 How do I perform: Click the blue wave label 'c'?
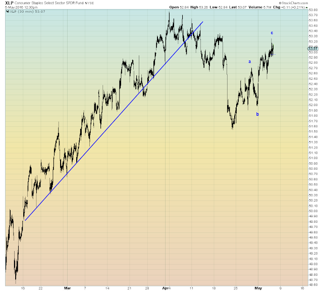pos(272,33)
